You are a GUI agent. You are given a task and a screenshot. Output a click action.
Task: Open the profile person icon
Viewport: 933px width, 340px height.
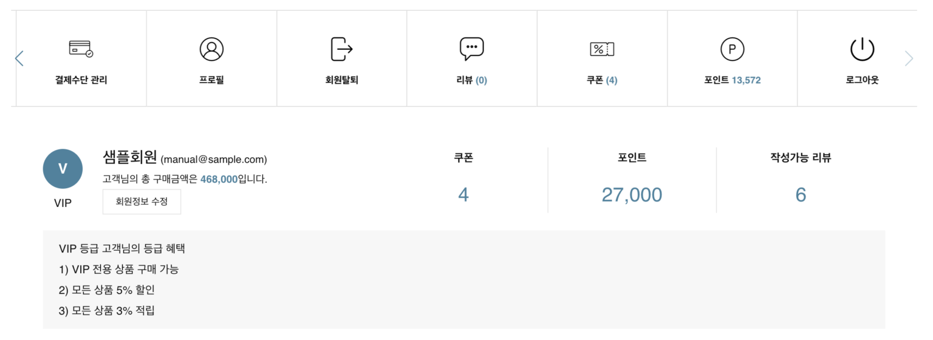click(211, 49)
